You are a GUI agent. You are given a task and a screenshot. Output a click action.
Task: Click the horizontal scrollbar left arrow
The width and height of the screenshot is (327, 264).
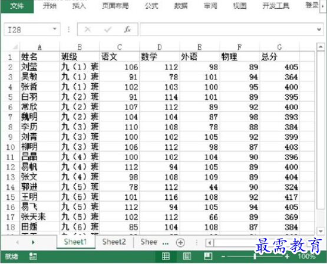[x=210, y=243]
